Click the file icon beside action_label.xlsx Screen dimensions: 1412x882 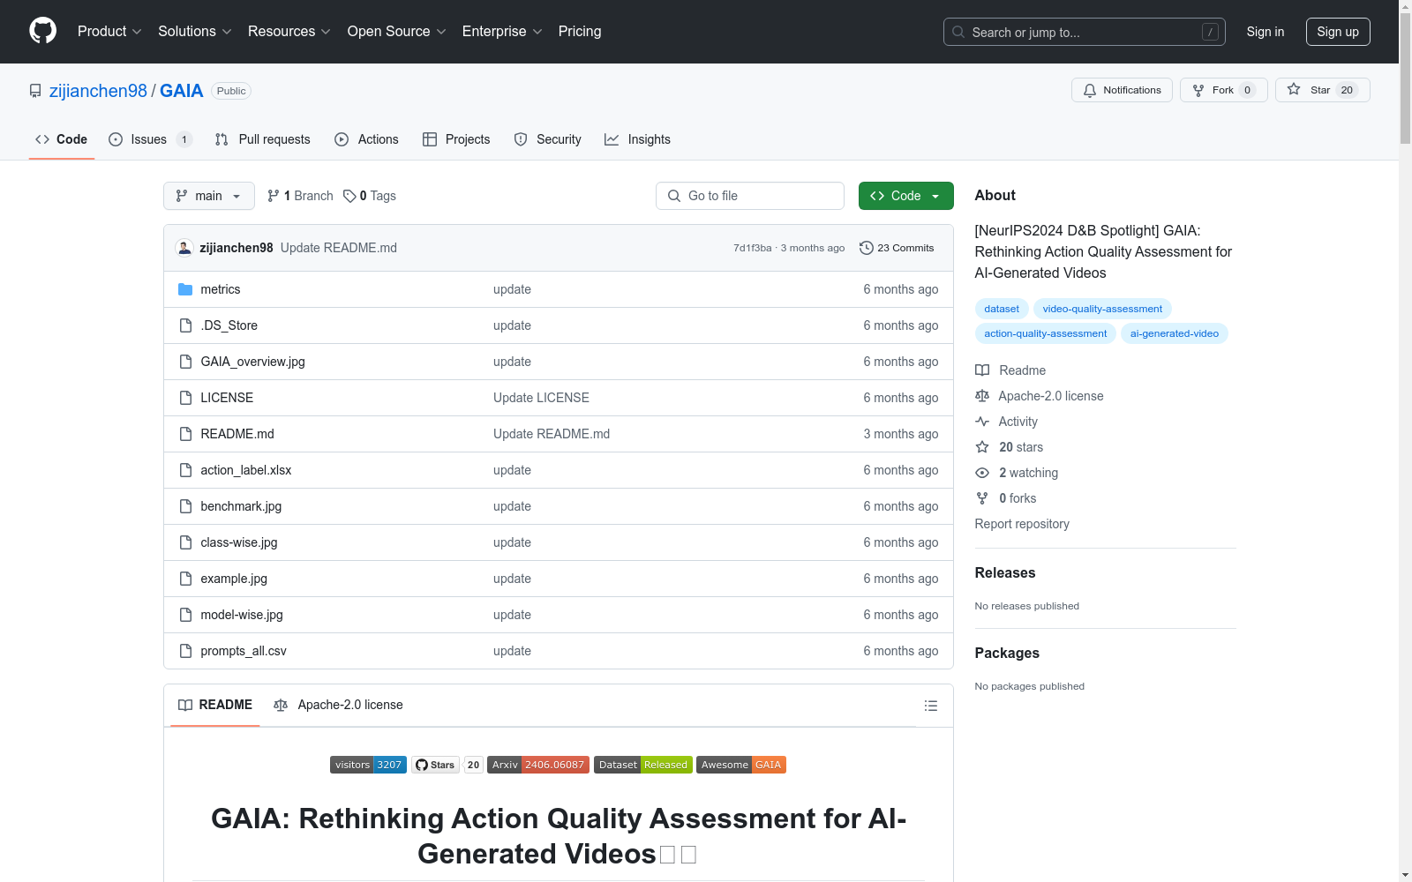pos(185,470)
